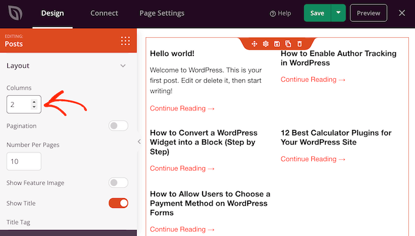Open block settings gear icon
The width and height of the screenshot is (415, 236).
click(265, 44)
